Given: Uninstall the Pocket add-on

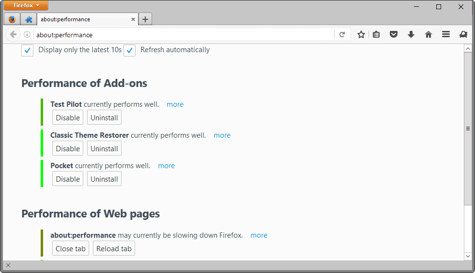Looking at the screenshot, I should tap(104, 179).
